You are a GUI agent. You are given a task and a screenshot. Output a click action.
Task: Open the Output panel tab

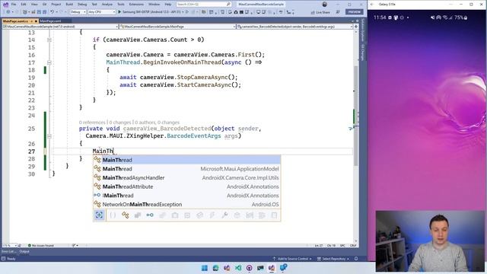24,251
